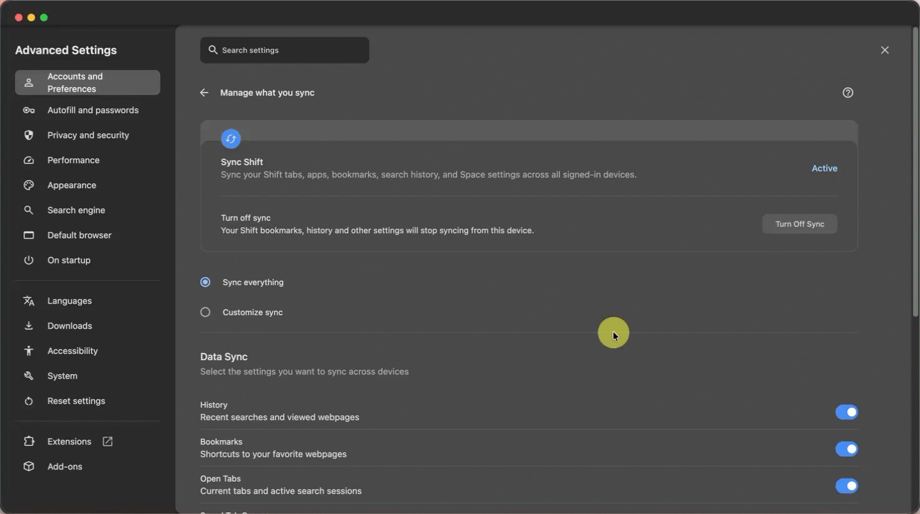
Task: Click the Add-ons cube icon
Action: (x=29, y=466)
